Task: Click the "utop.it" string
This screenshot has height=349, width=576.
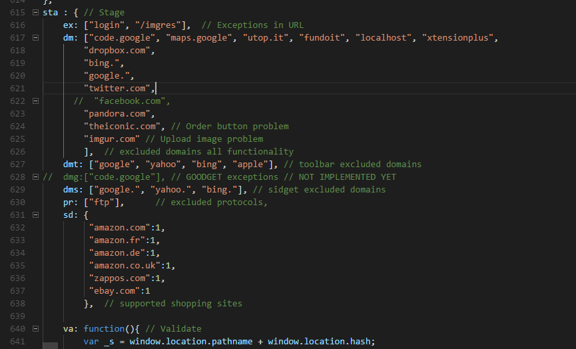Action: point(266,38)
